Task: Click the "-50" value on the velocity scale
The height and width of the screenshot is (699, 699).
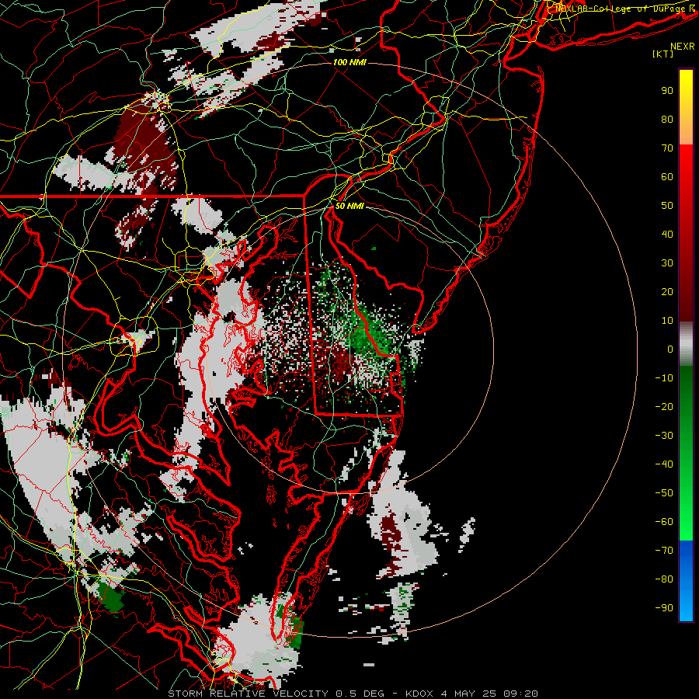Action: 664,493
